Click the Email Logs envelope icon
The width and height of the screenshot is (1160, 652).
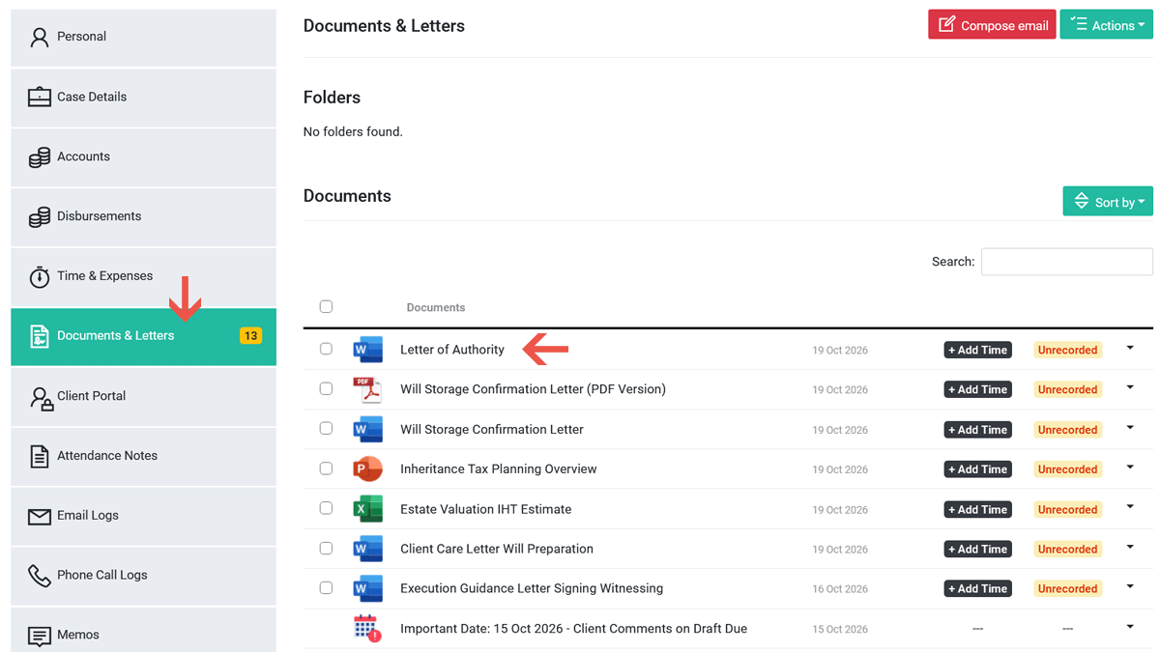39,516
